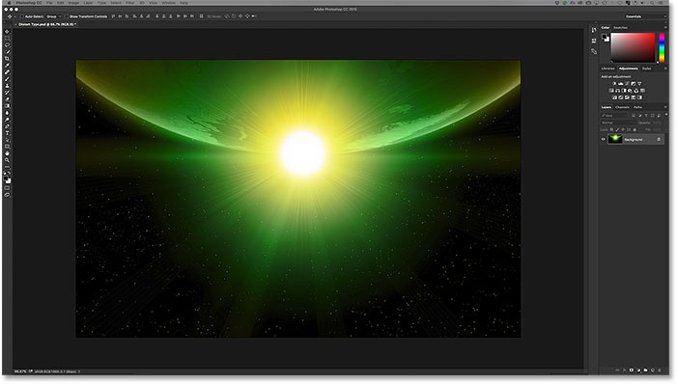This screenshot has width=677, height=384.
Task: Select the Lasso tool
Action: [8, 45]
